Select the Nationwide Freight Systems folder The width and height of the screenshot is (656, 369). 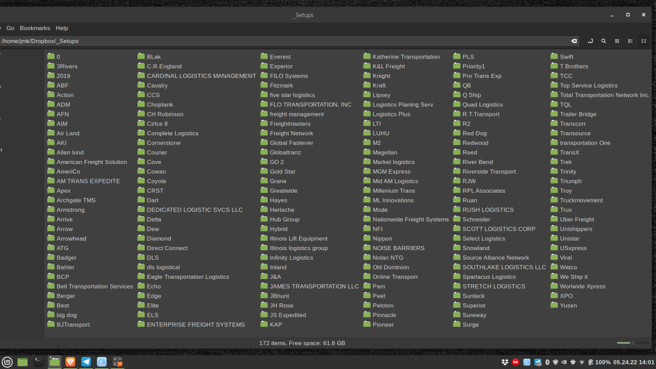tap(406, 219)
